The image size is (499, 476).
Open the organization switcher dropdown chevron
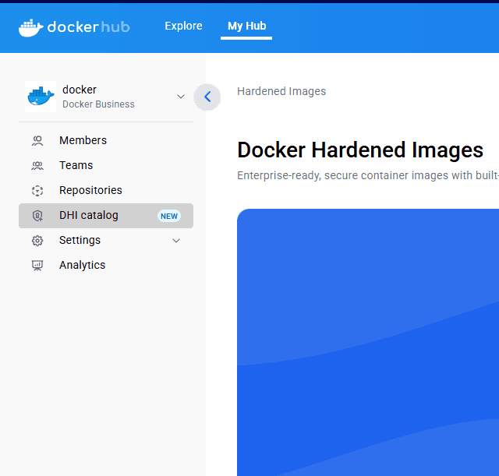pyautogui.click(x=181, y=97)
